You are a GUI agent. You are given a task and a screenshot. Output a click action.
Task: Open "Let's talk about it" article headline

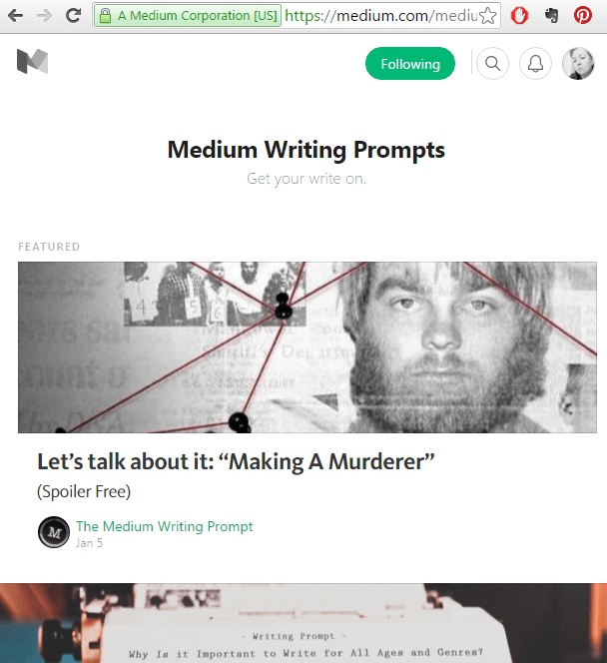(236, 461)
